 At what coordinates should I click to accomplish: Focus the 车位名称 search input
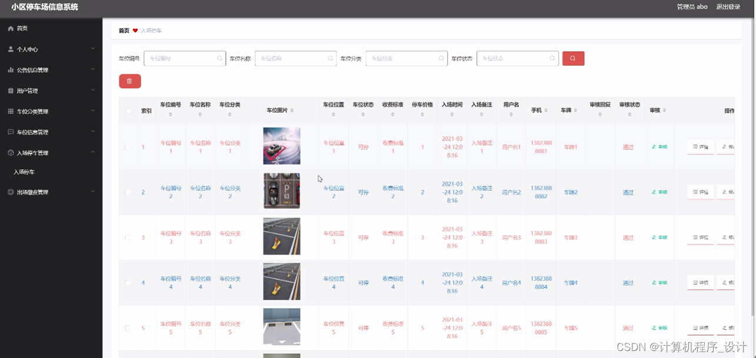[x=296, y=58]
